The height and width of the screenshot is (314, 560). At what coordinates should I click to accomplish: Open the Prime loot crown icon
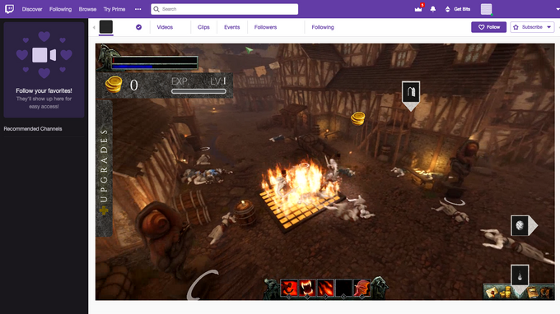click(418, 9)
